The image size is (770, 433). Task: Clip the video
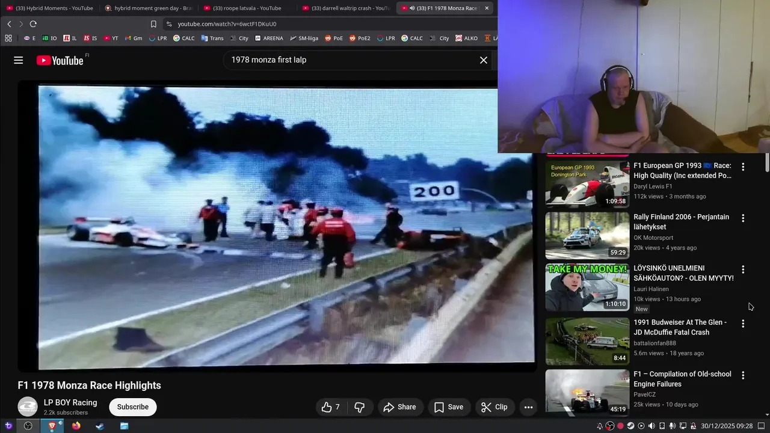494,407
